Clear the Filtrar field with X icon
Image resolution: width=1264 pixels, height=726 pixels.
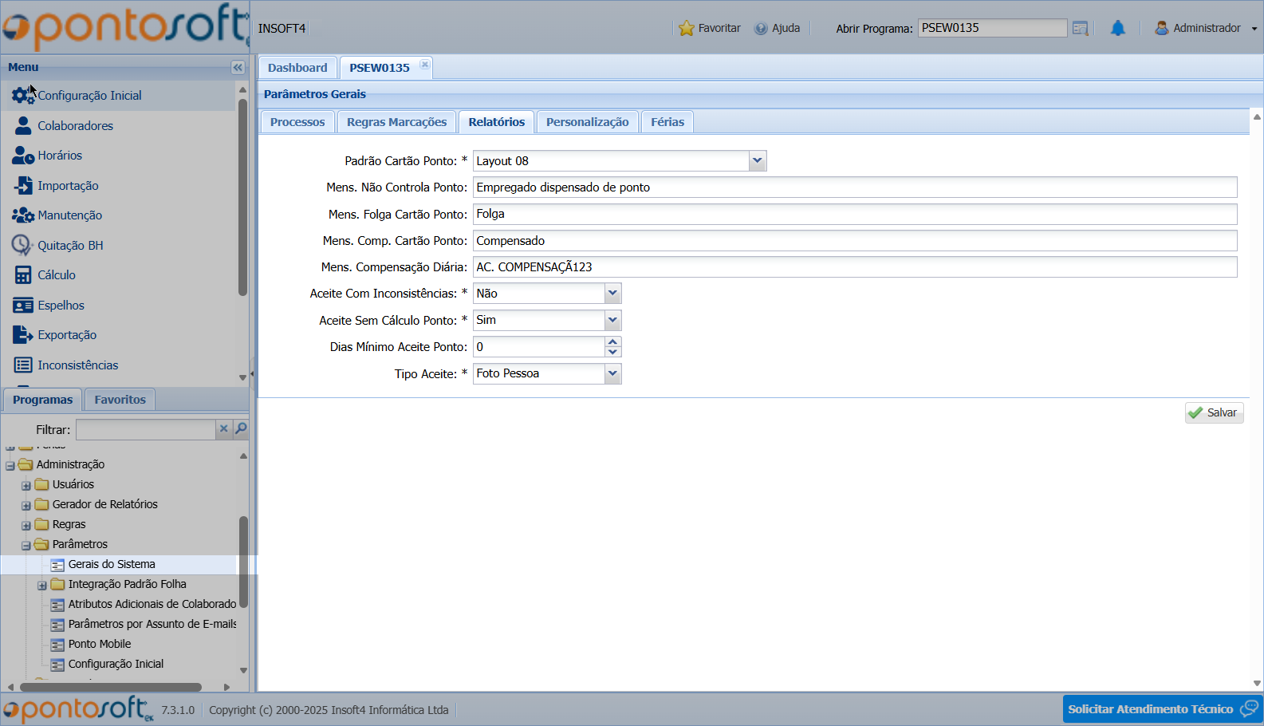tap(224, 429)
